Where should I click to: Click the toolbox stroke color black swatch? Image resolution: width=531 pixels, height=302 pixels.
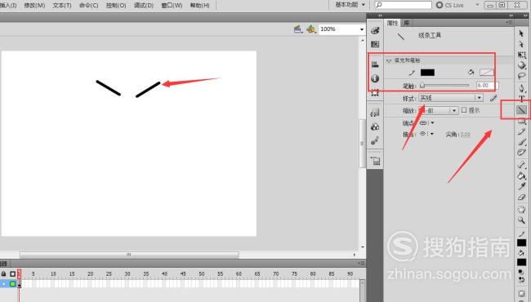[x=521, y=242]
